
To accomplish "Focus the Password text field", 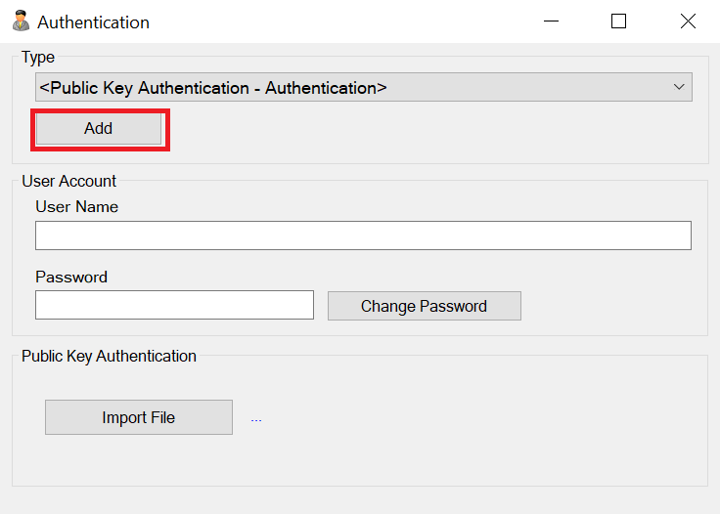I will click(174, 305).
